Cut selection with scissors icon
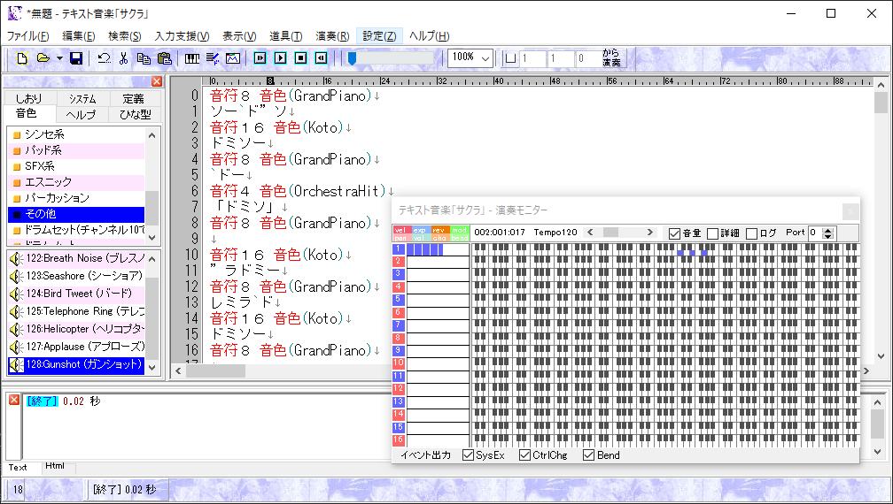Screen dimensions: 893x504 (x=124, y=58)
